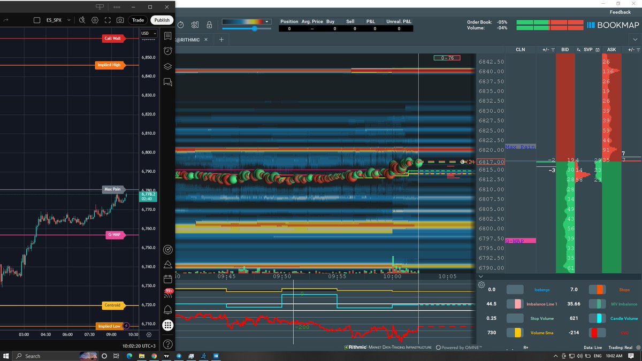Open the alerts clock icon in TradingView sidebar

[x=167, y=51]
